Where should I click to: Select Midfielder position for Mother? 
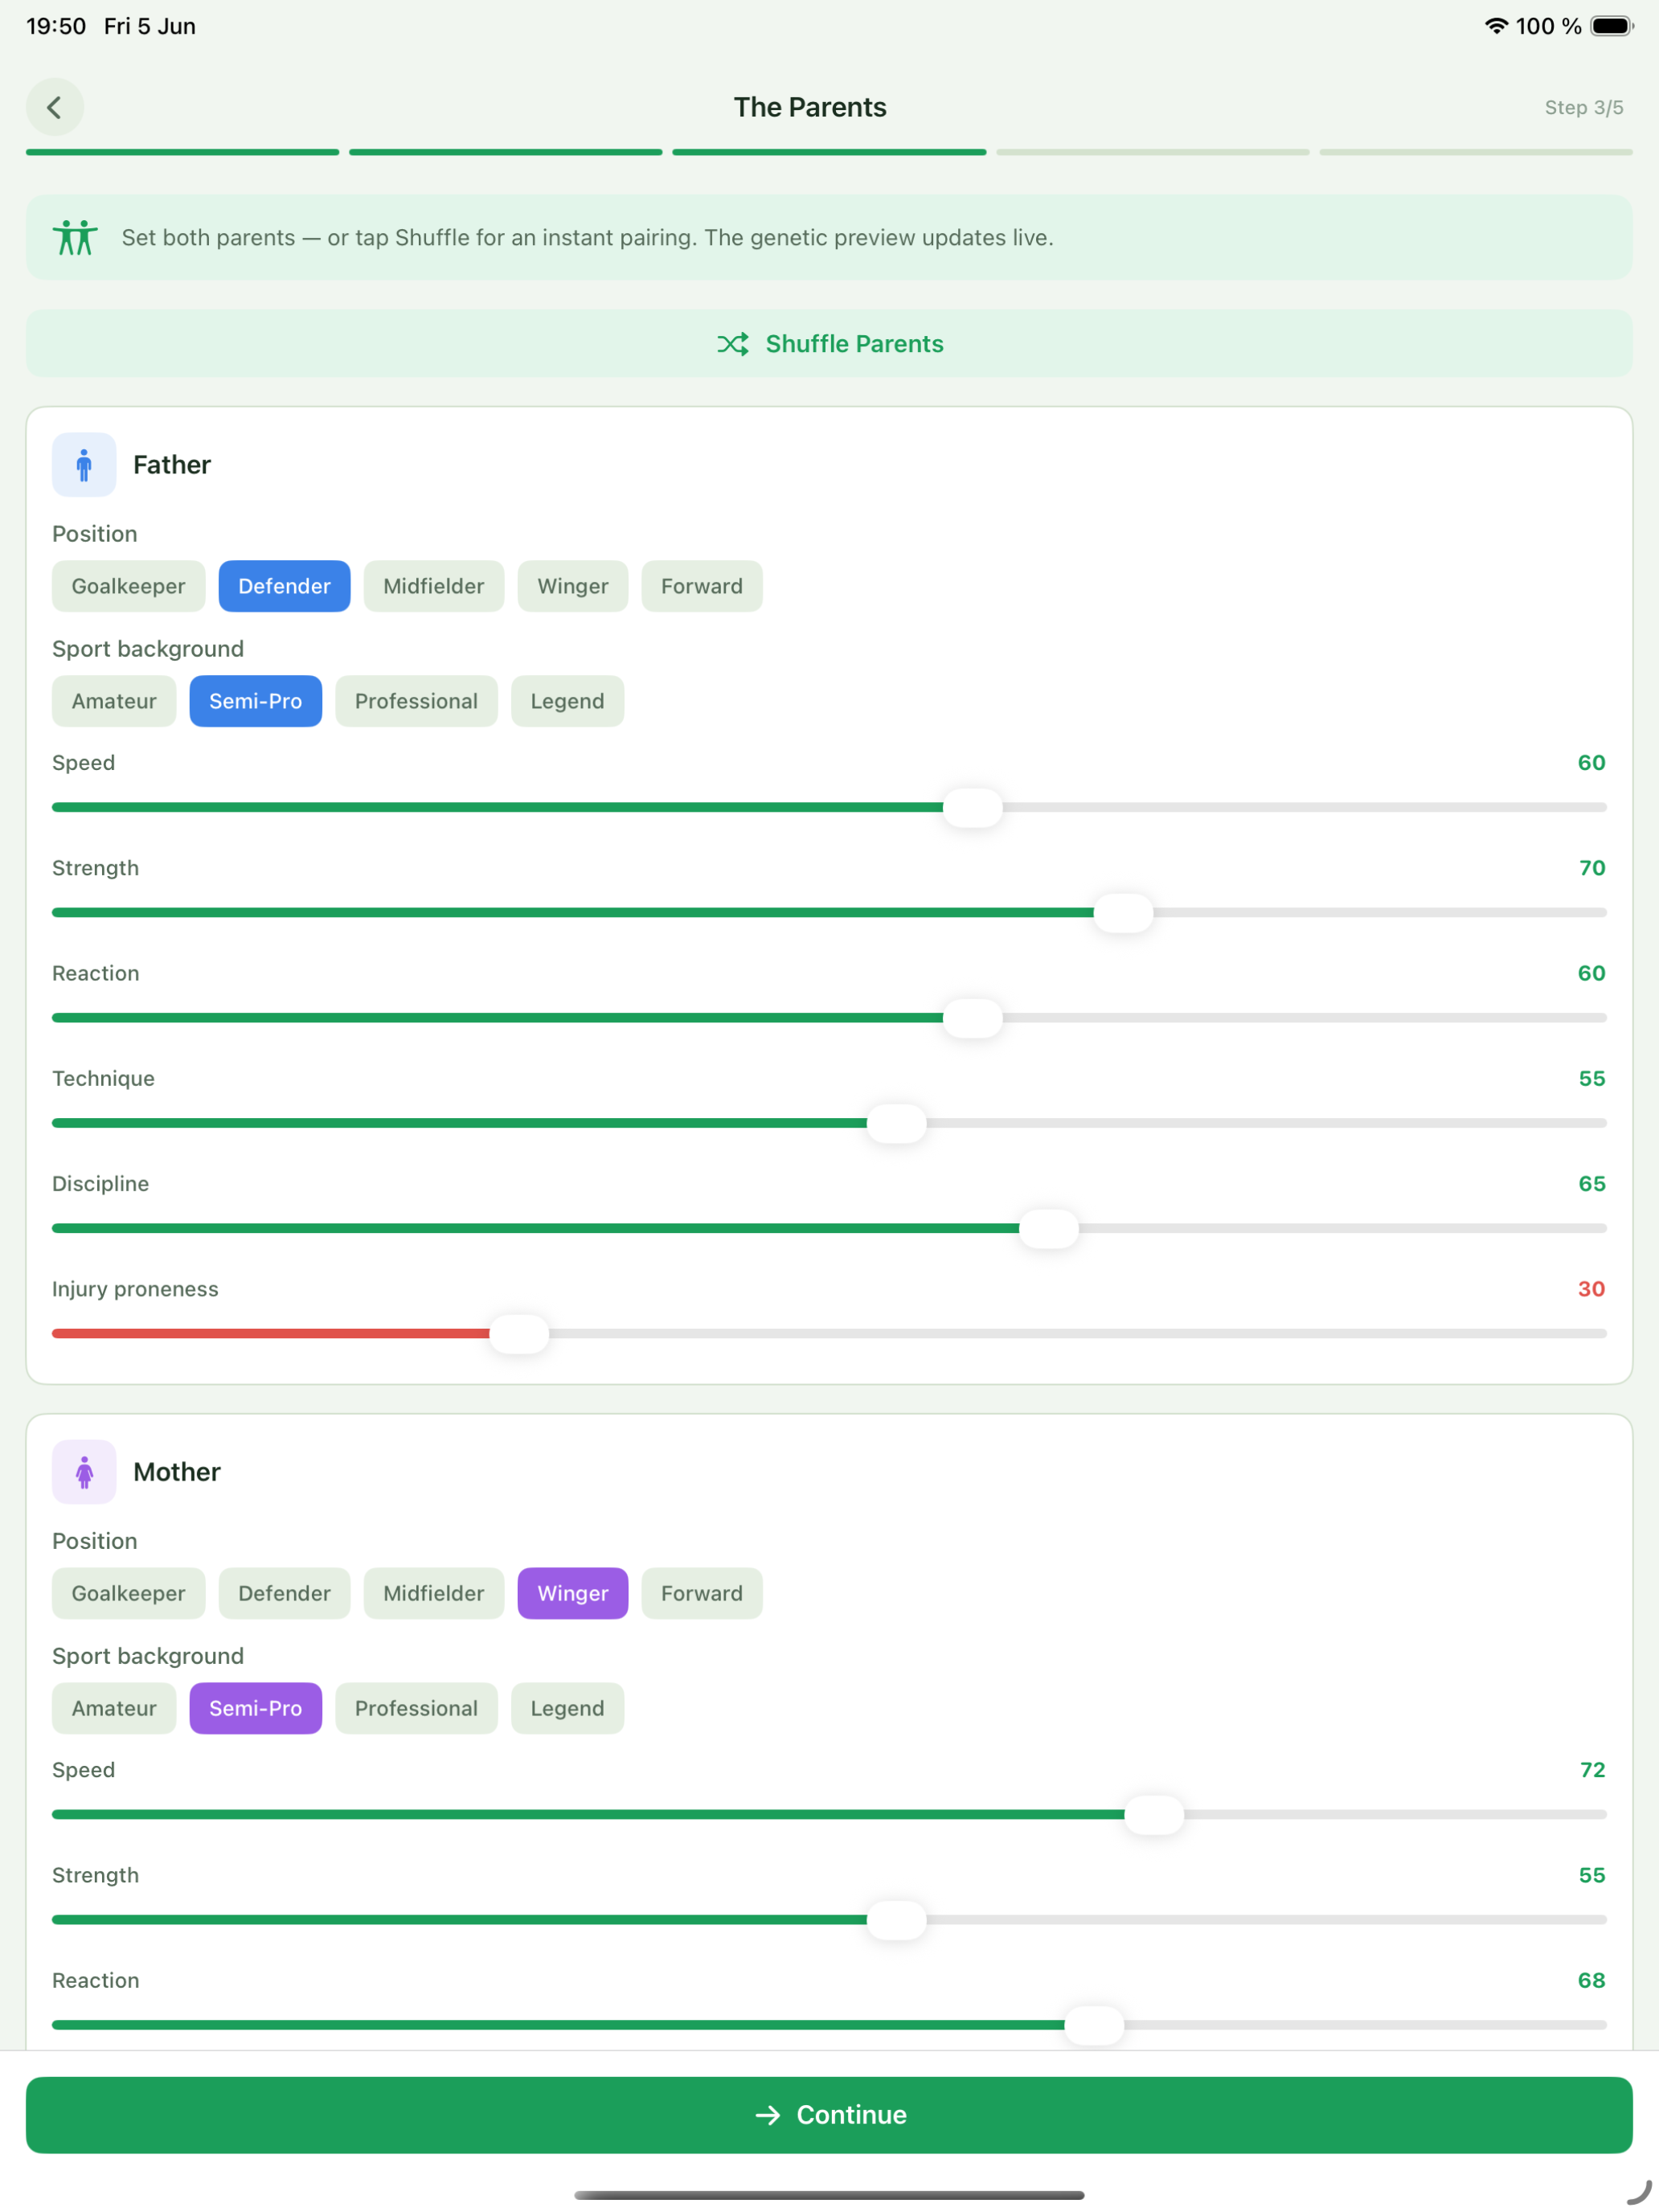(434, 1593)
